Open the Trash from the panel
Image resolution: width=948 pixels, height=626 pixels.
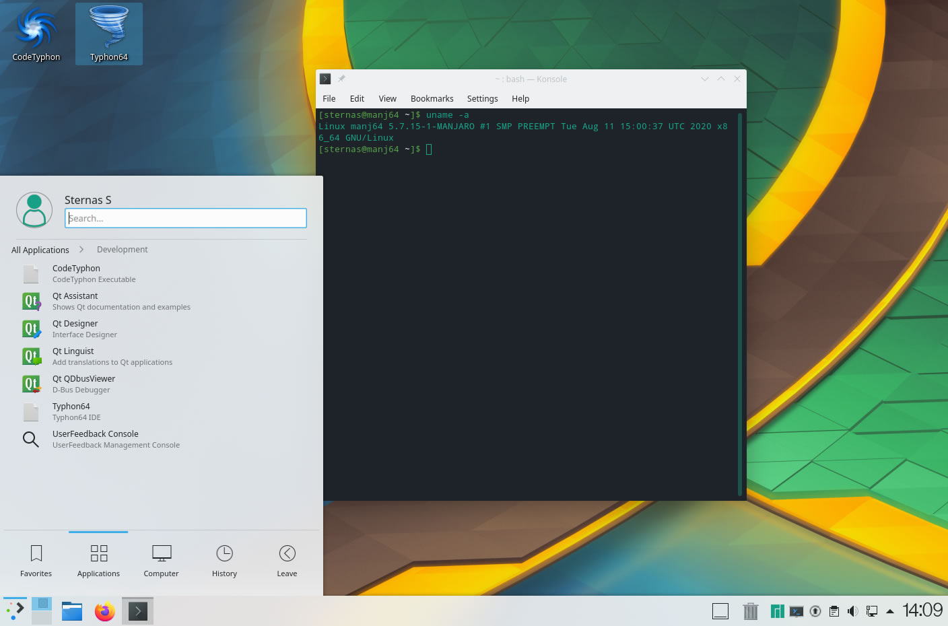point(751,611)
